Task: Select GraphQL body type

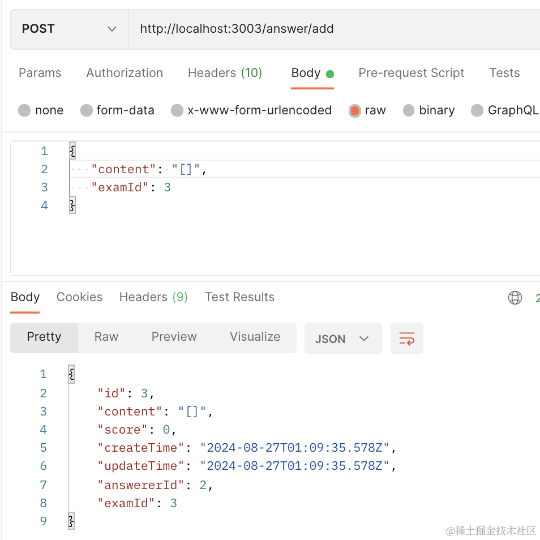Action: coord(477,110)
